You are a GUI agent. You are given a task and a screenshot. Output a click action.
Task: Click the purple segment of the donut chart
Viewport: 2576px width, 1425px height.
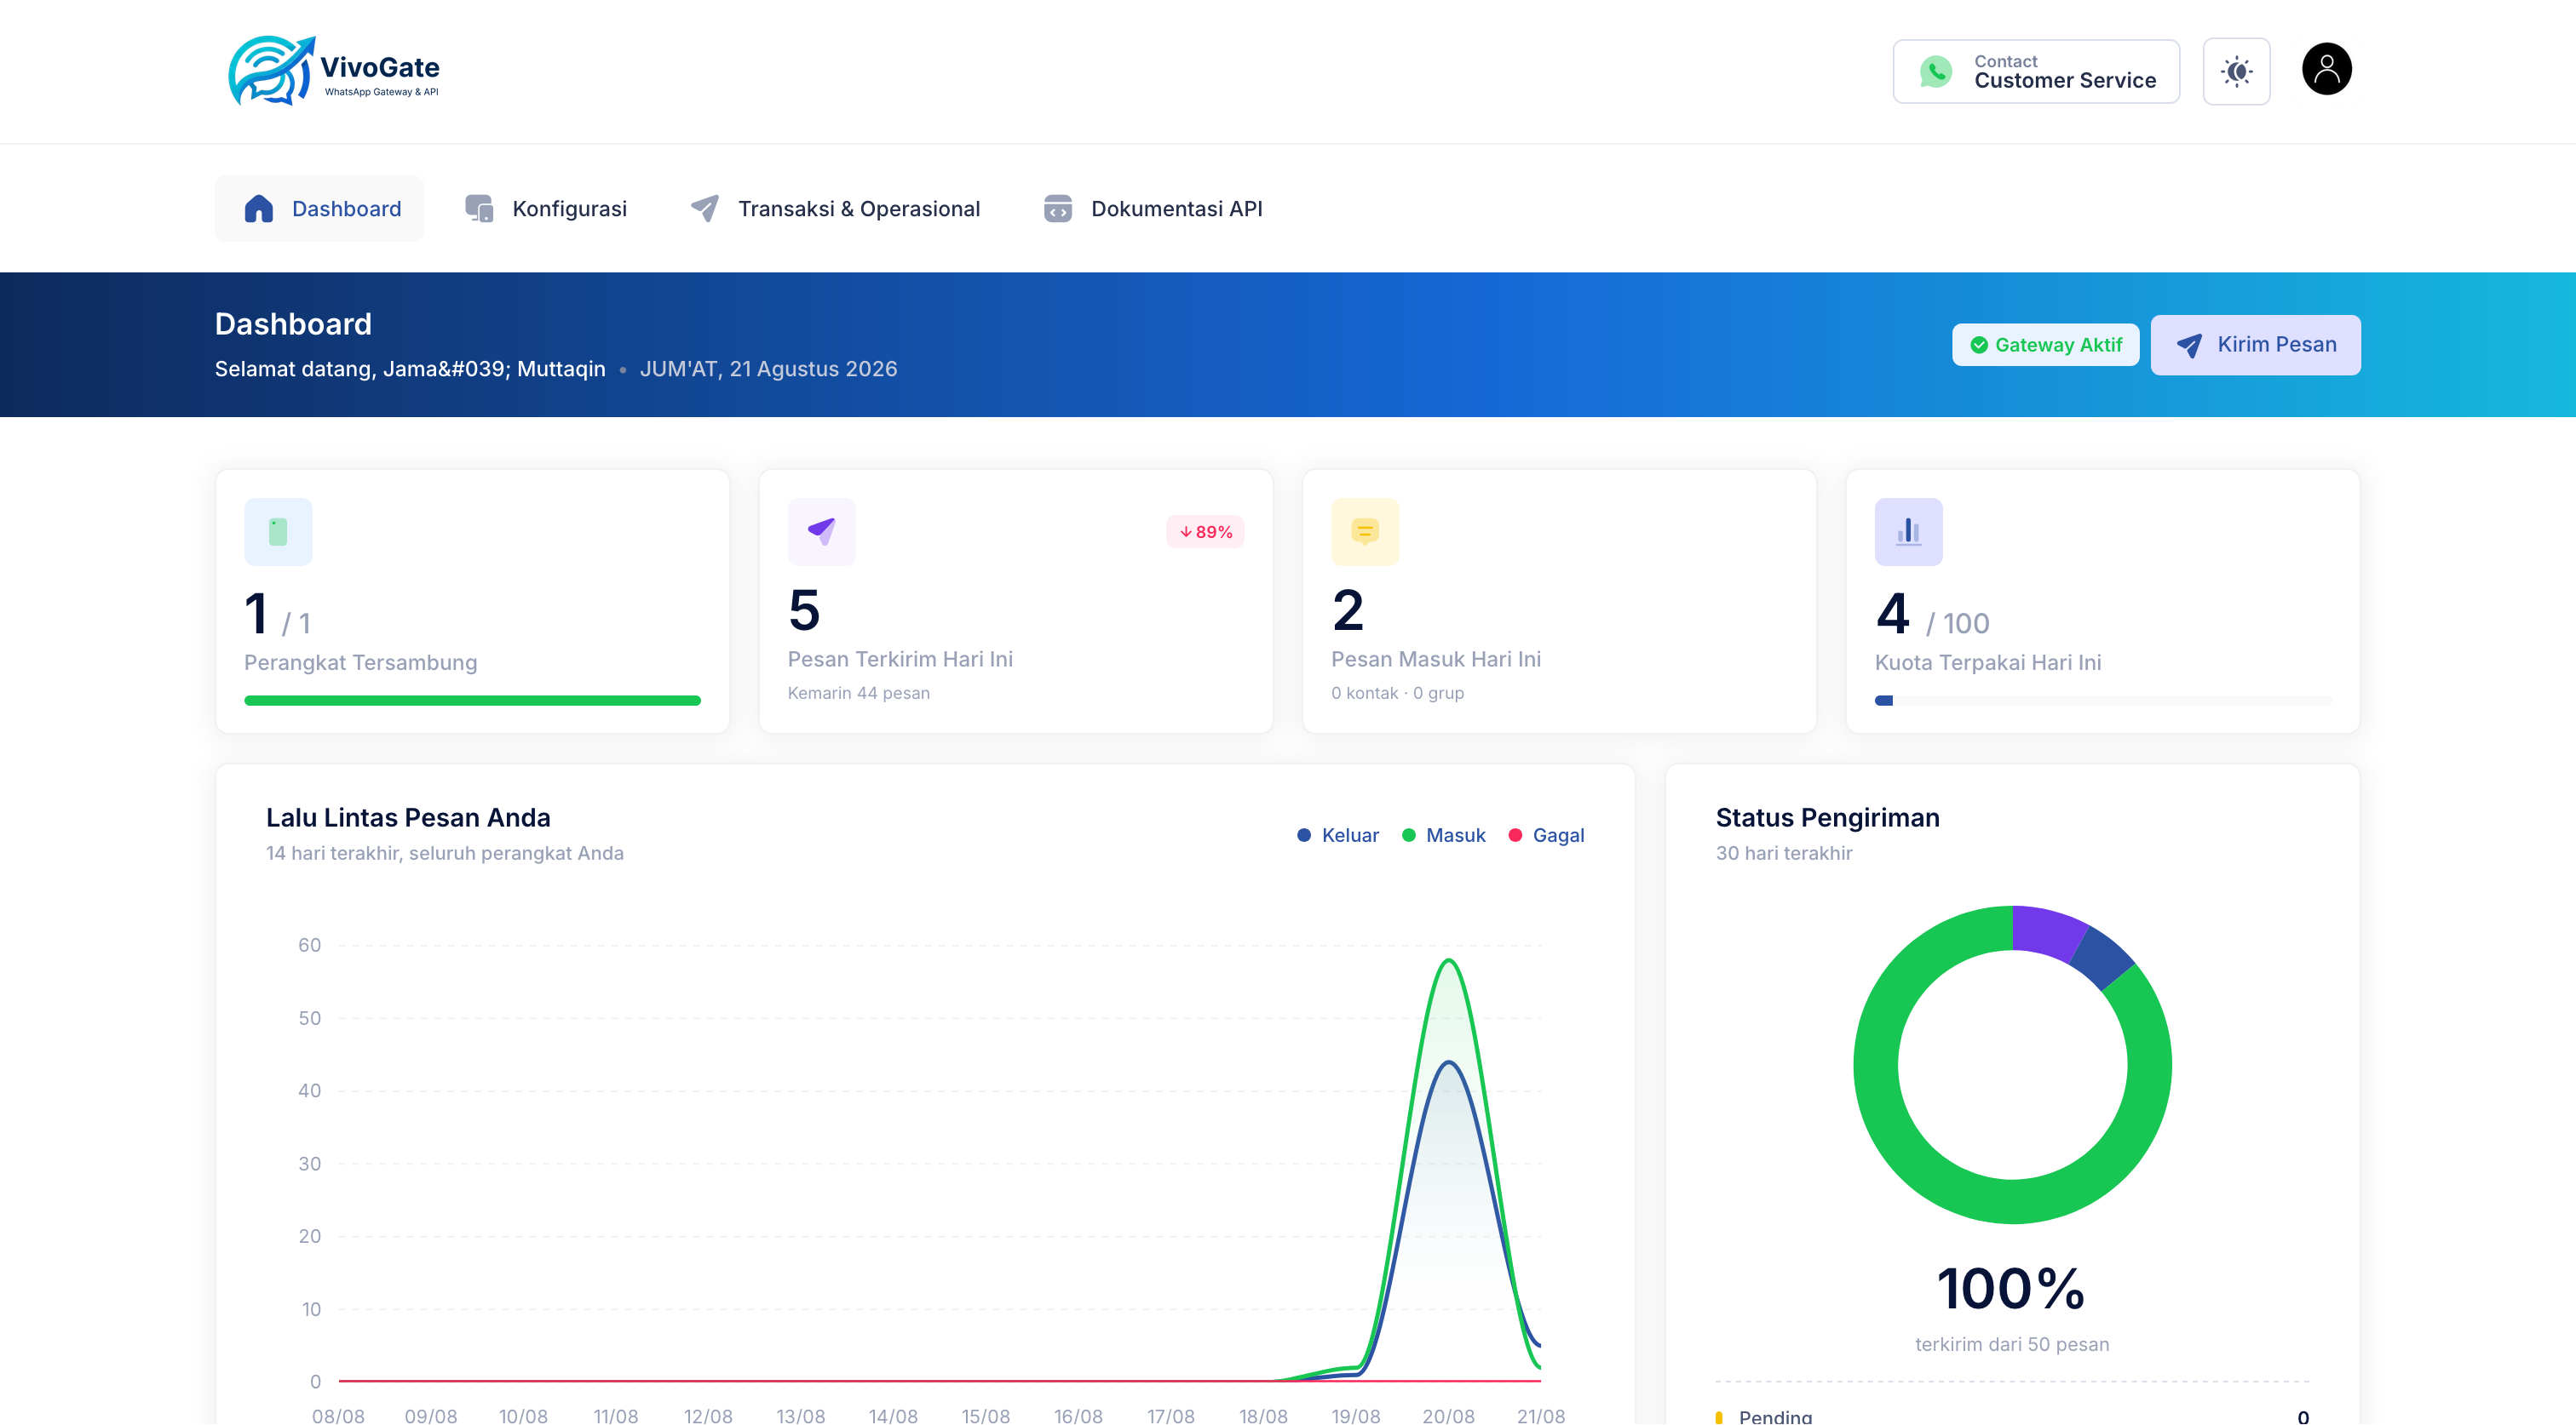point(2046,931)
